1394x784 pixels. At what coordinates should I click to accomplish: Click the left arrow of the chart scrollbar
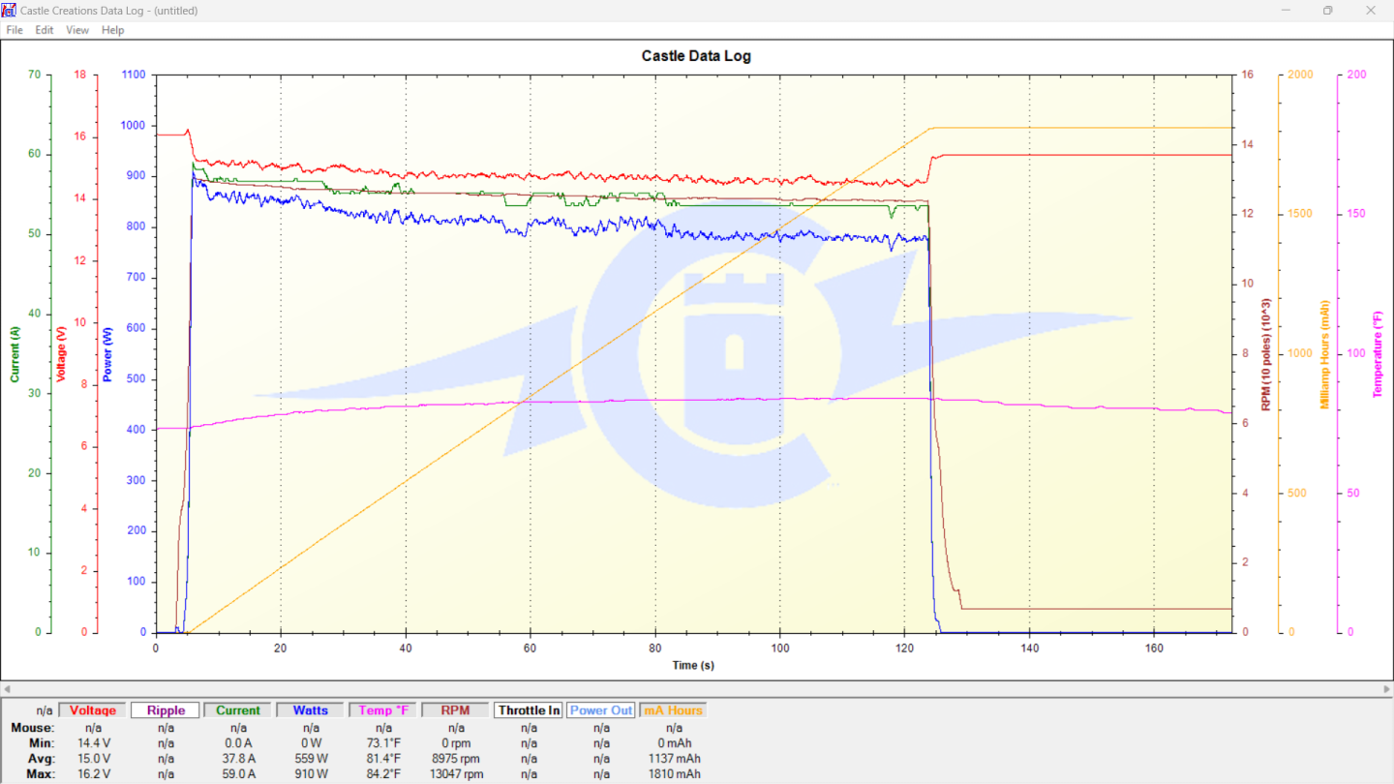tap(6, 687)
